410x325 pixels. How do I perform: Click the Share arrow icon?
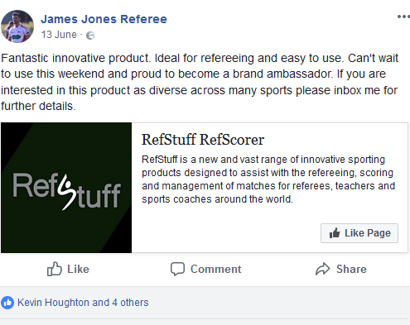(322, 269)
